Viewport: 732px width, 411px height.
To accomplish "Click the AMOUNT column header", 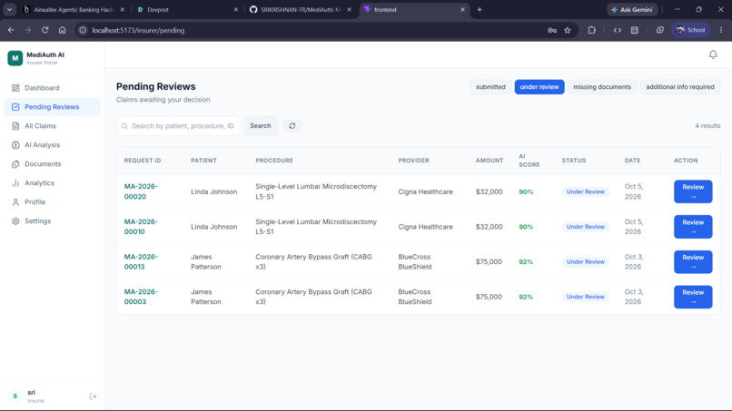I will [x=490, y=161].
